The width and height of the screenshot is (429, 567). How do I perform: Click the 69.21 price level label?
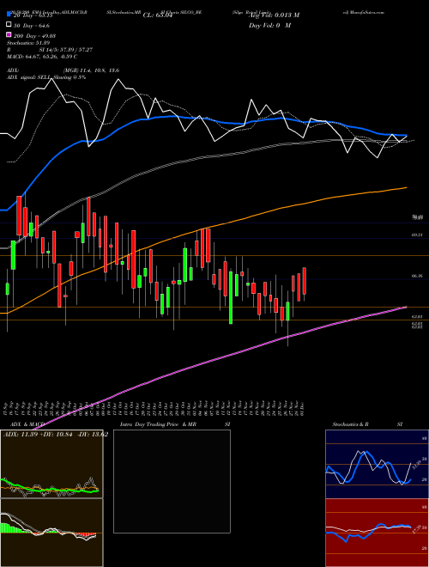[417, 235]
